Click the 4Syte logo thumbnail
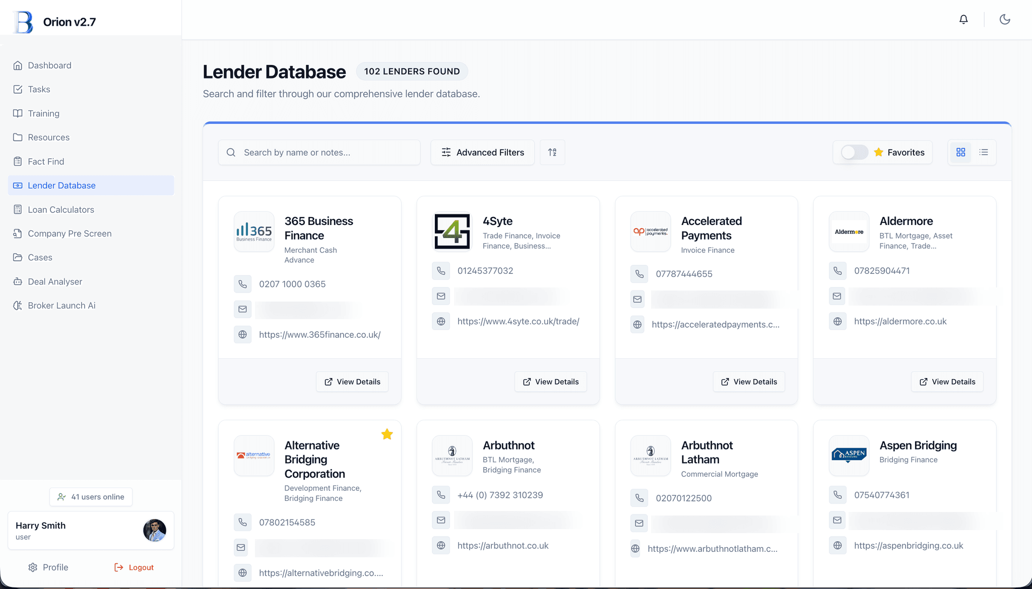1032x589 pixels. coord(452,232)
